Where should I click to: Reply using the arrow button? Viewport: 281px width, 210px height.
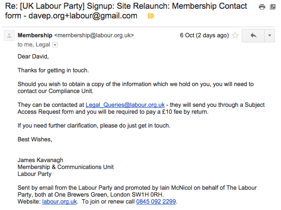pyautogui.click(x=253, y=36)
